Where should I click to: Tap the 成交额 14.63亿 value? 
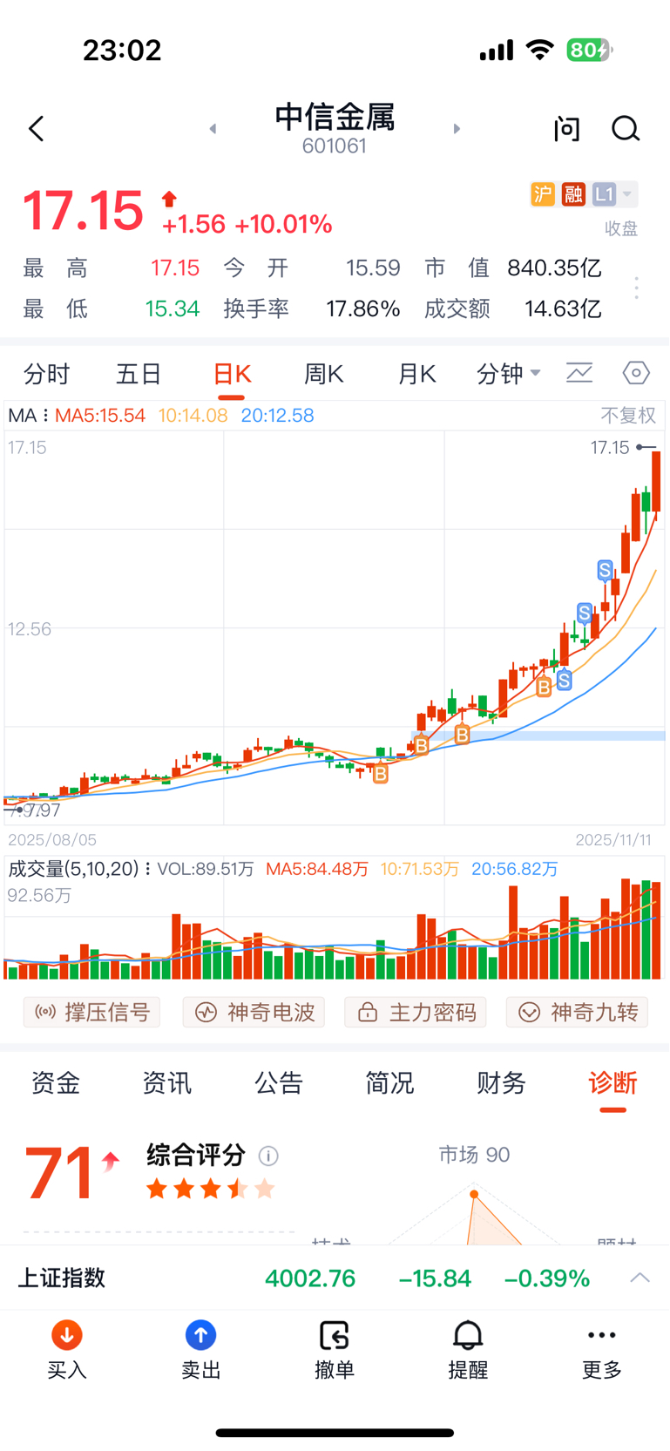click(563, 309)
